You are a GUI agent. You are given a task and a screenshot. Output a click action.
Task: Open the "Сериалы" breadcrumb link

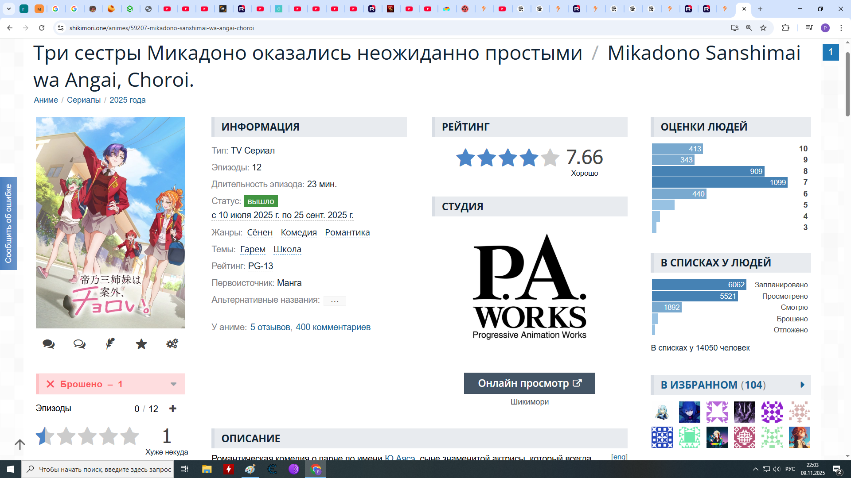(x=84, y=100)
